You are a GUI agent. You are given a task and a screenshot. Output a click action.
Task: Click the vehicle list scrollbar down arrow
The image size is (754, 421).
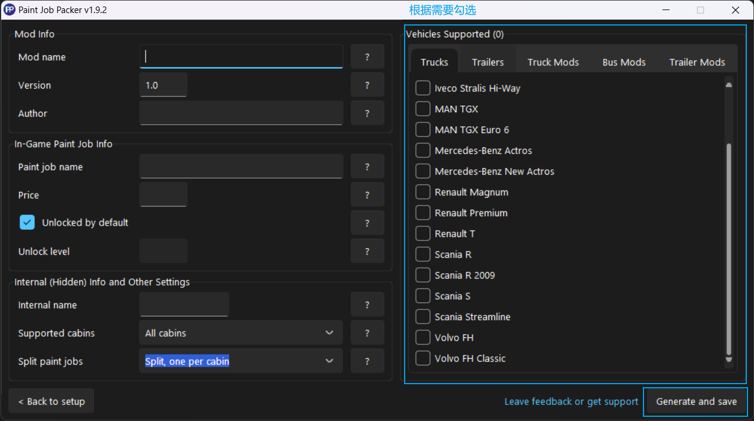point(729,360)
